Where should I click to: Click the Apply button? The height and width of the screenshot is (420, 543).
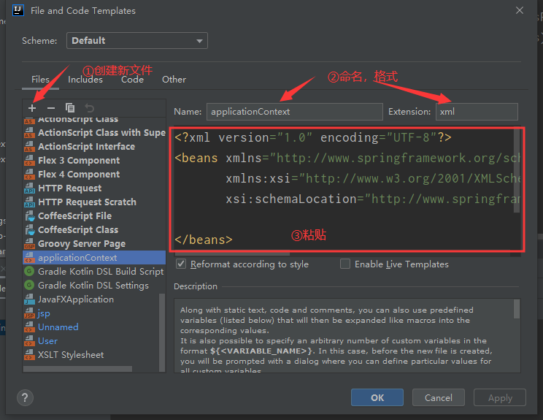500,397
